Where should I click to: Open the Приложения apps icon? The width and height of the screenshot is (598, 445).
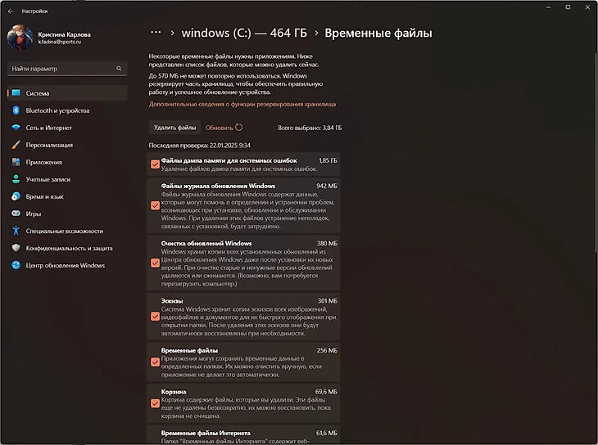click(x=16, y=162)
